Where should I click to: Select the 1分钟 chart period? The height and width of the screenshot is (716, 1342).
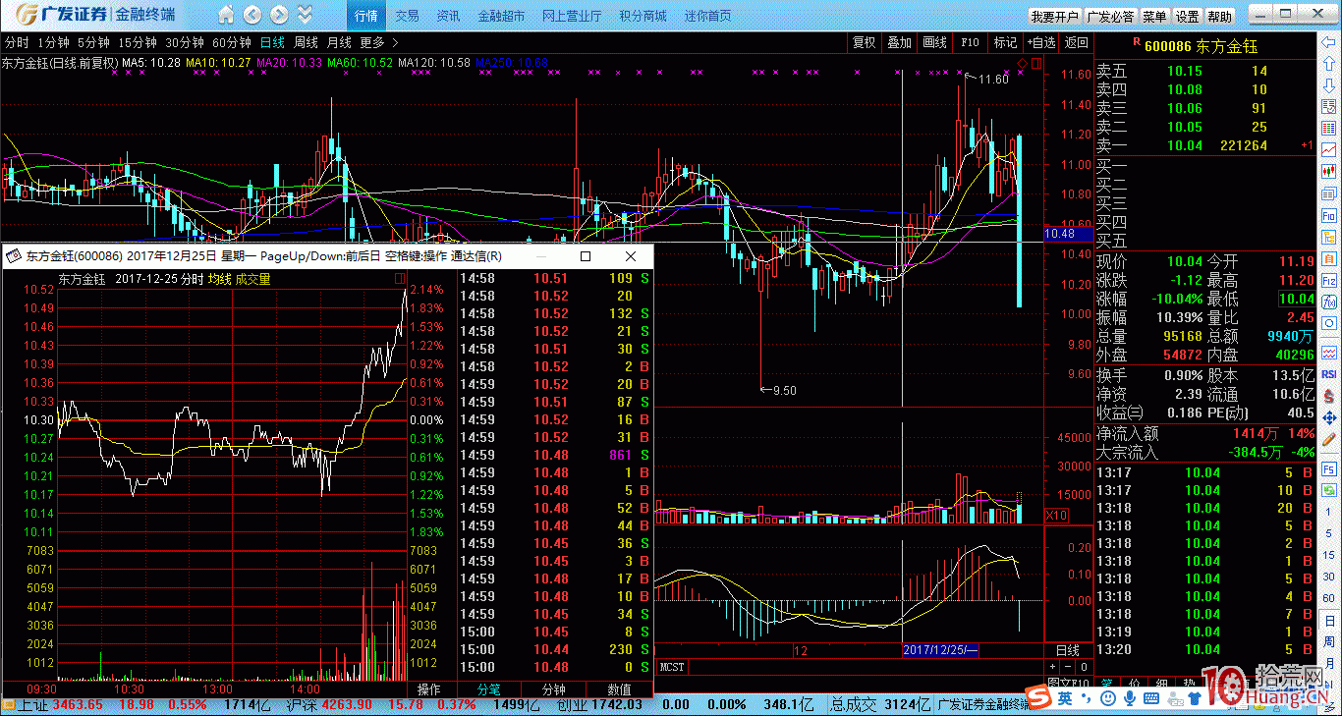click(53, 42)
